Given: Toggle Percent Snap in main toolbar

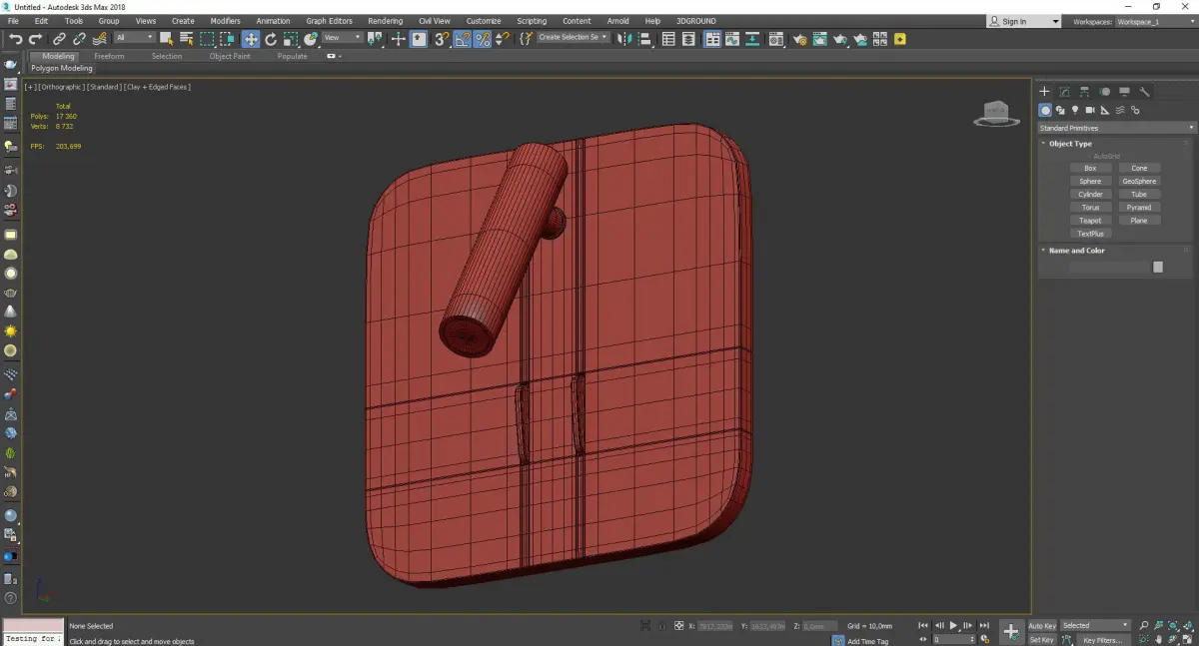Looking at the screenshot, I should coord(483,39).
